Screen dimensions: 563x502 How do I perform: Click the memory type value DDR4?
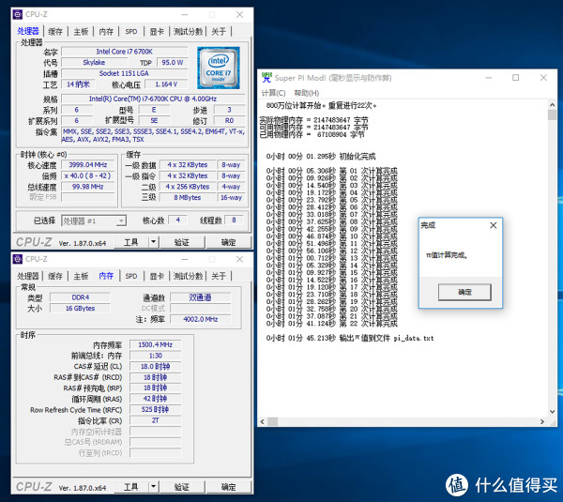coord(80,297)
